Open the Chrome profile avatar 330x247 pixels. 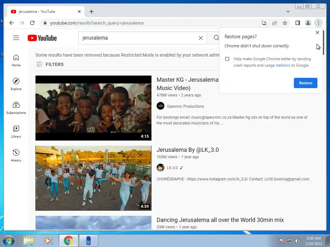308,23
